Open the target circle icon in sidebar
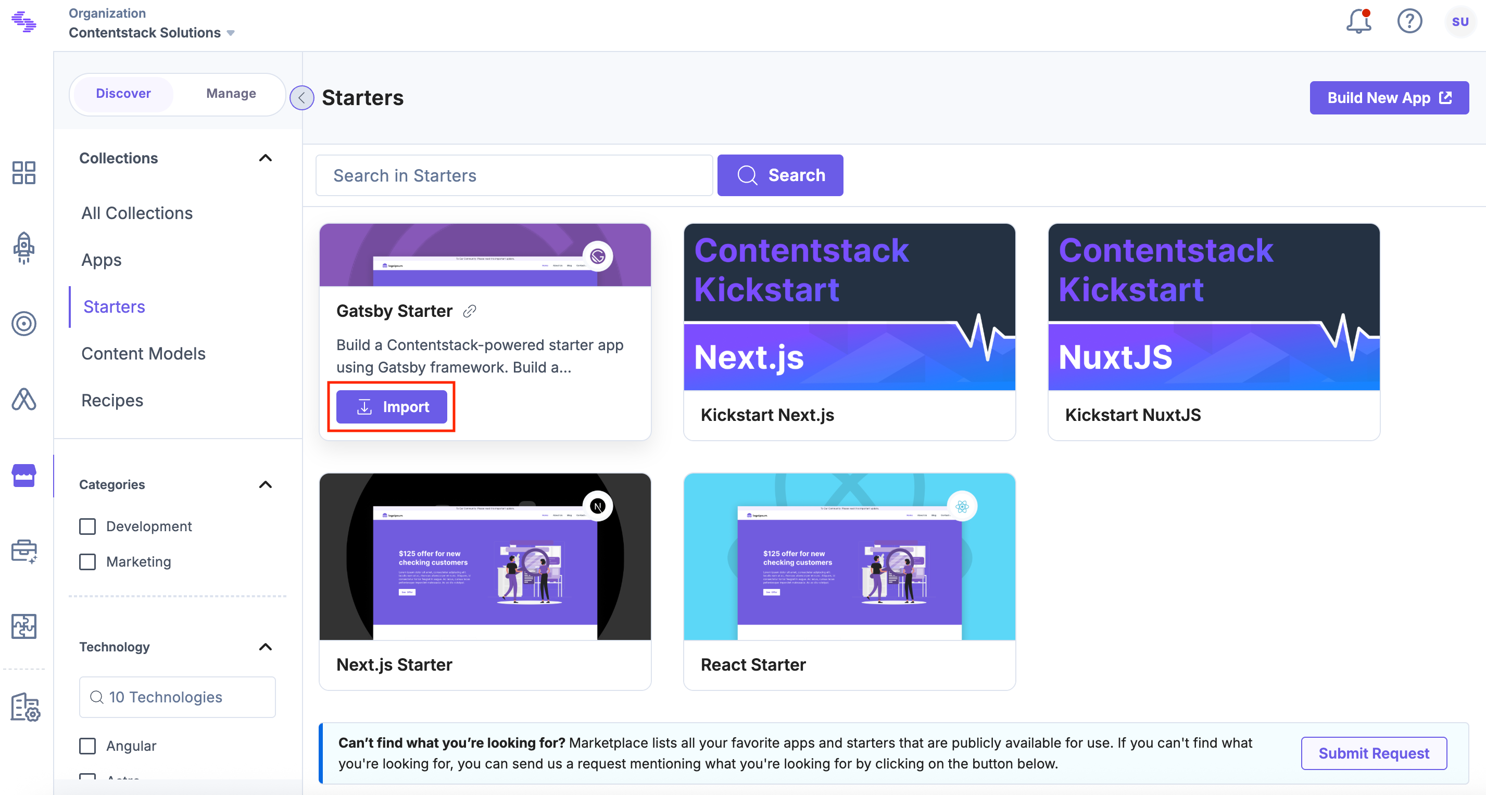Screen dimensions: 1486x795 [x=23, y=324]
